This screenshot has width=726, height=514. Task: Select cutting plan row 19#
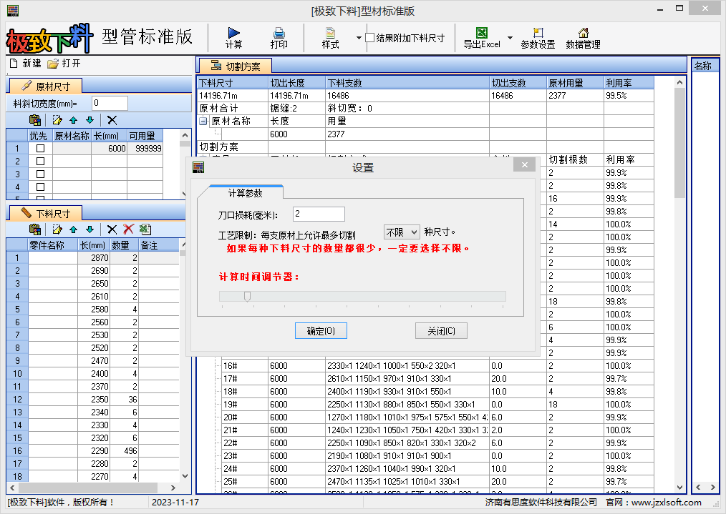tap(437, 405)
